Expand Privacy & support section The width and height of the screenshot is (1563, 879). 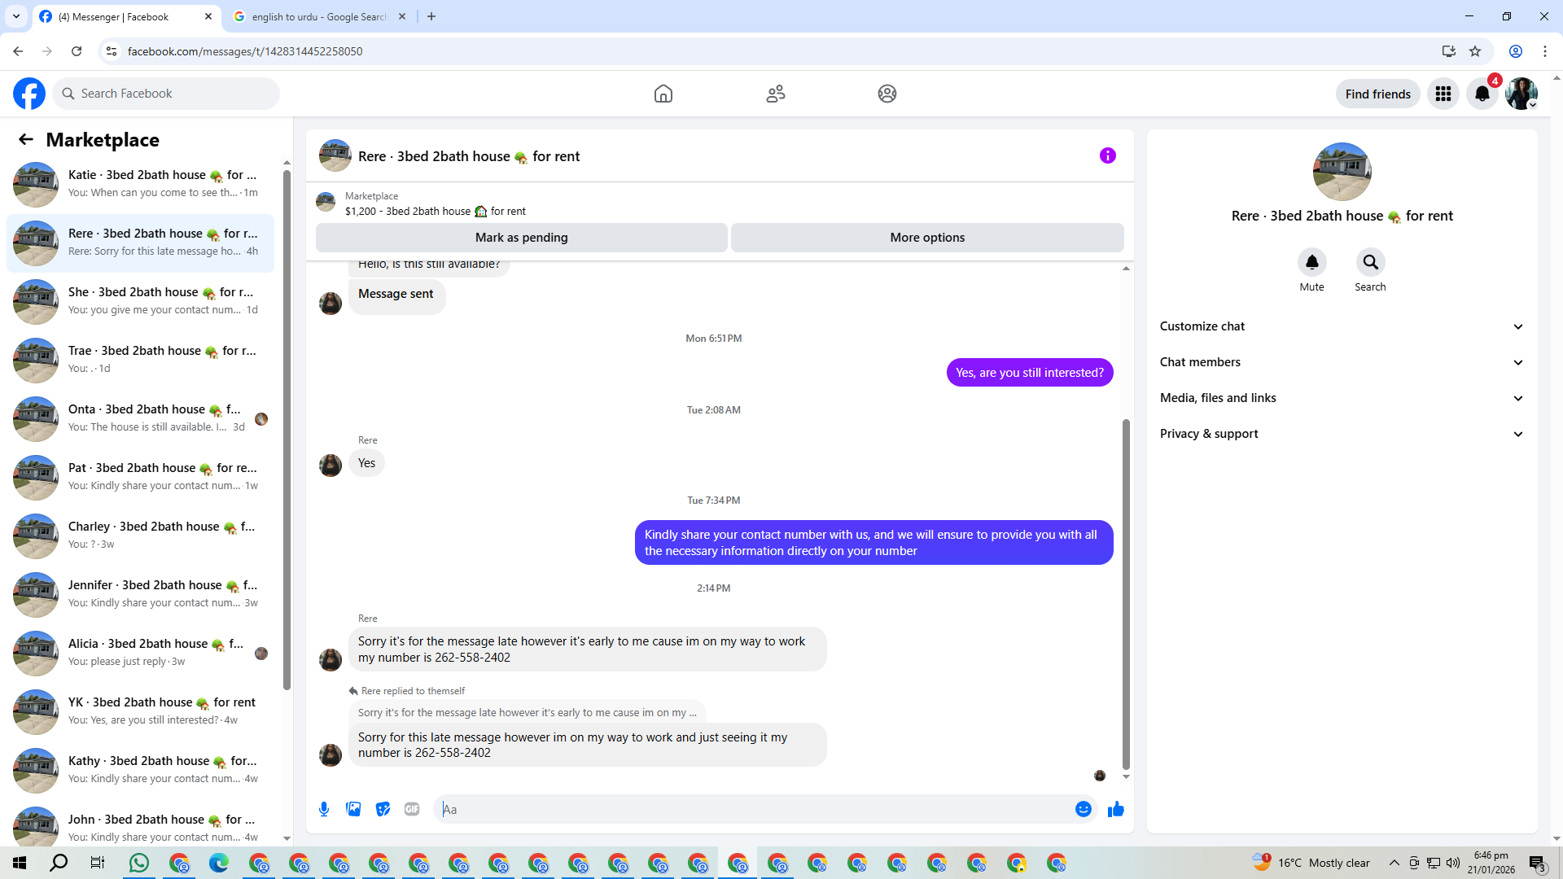click(x=1342, y=434)
